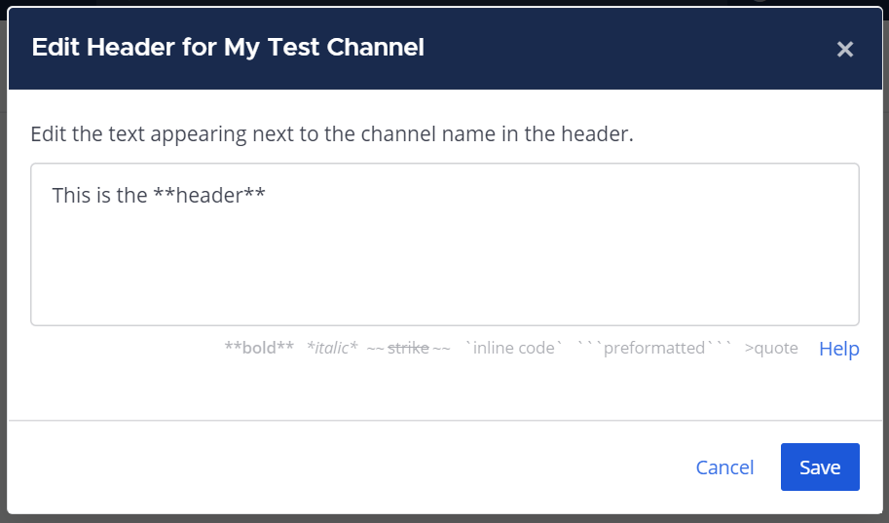Viewport: 889px width, 523px height.
Task: Cancel editing the channel header
Action: pyautogui.click(x=724, y=467)
